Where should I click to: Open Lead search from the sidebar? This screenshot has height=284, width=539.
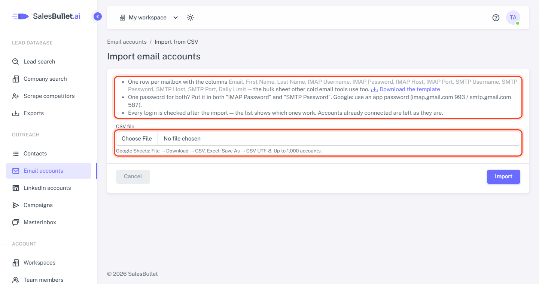tap(49, 62)
